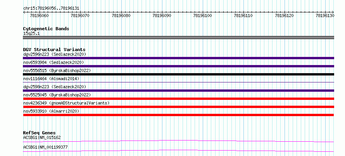345x156 pixels.
Task: Click the purple bar under dgv2598n223
Action: (178, 91)
